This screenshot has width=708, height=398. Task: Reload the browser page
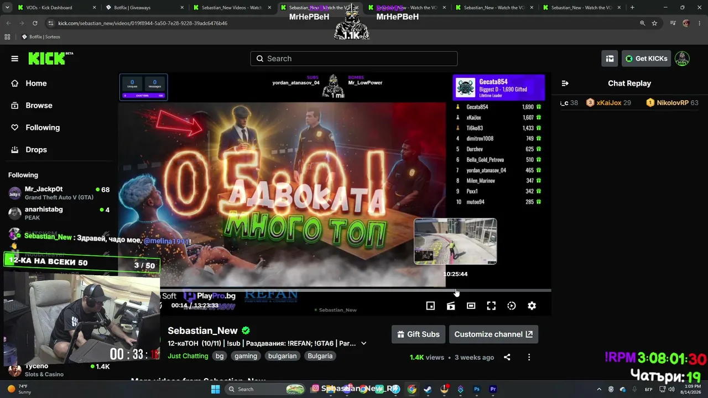[35, 23]
